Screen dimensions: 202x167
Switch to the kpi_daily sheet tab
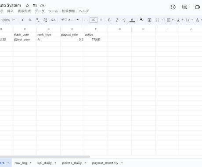44,163
